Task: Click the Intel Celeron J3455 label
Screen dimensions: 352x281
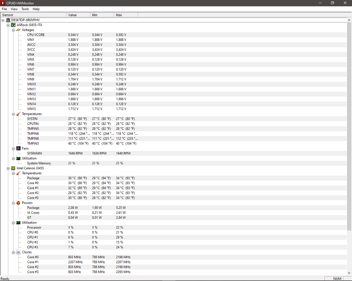Action: (x=30, y=168)
